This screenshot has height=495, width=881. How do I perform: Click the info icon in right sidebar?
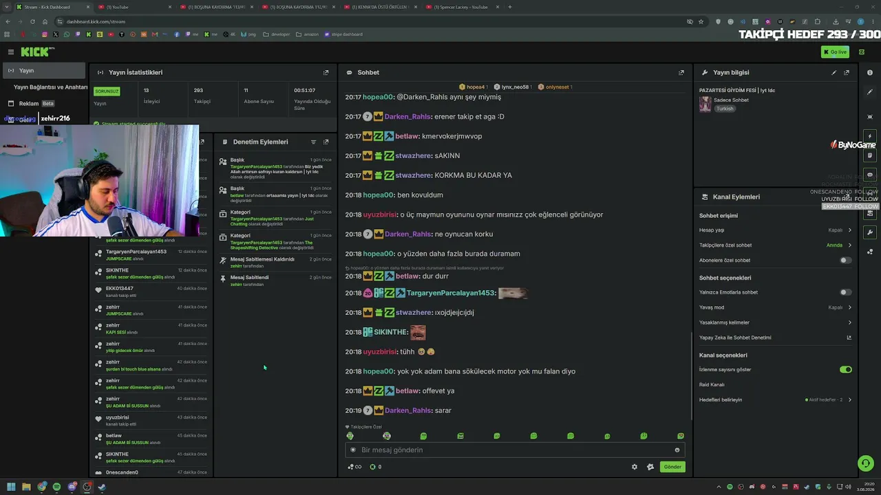(870, 72)
